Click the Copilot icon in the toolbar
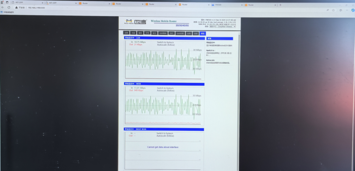The width and height of the screenshot is (355, 171). click(353, 11)
